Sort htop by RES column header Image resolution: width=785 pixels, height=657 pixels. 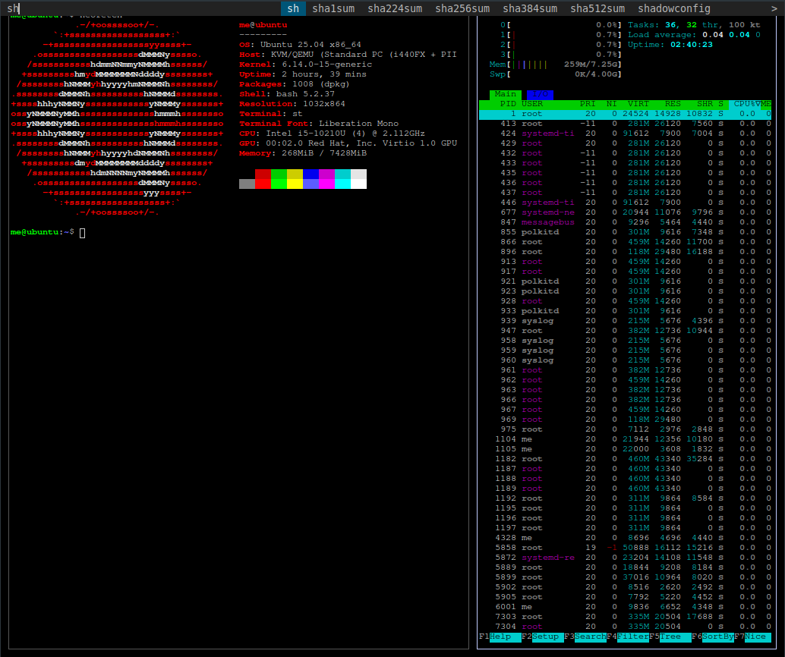[x=673, y=104]
